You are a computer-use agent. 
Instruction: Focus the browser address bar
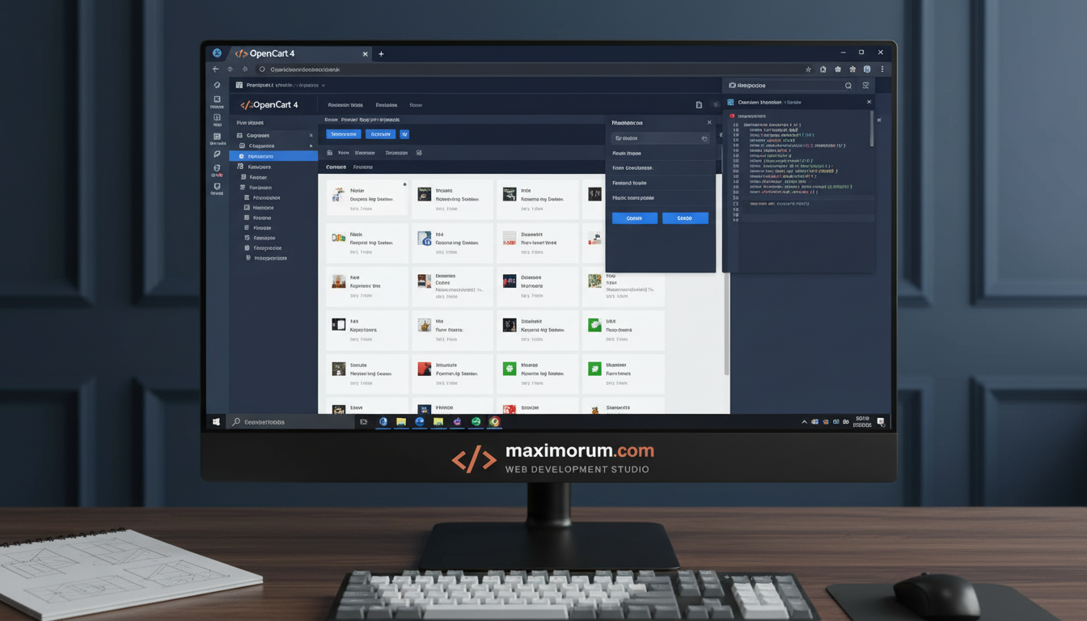click(x=530, y=70)
